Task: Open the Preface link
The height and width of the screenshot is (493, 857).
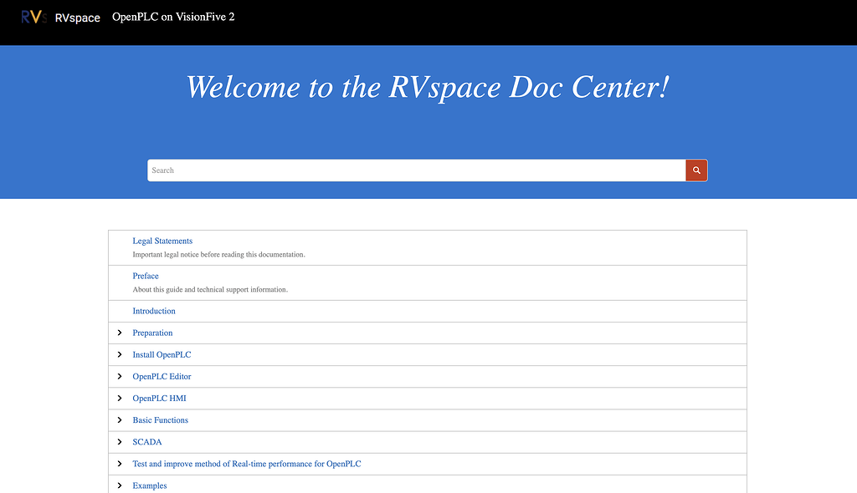Action: click(x=146, y=276)
